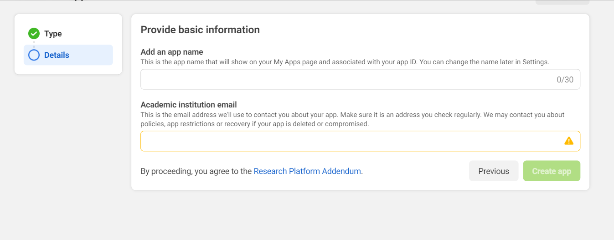
Task: Select the Type step label
Action: (53, 34)
